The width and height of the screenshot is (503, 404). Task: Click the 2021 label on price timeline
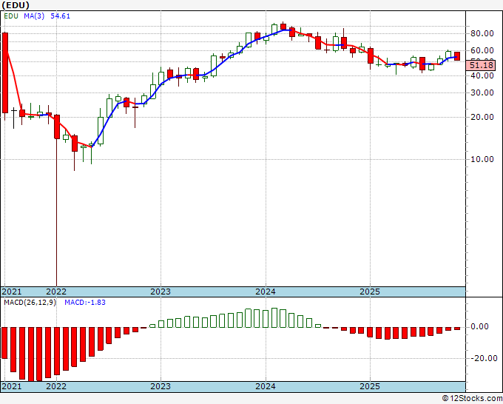(12, 292)
